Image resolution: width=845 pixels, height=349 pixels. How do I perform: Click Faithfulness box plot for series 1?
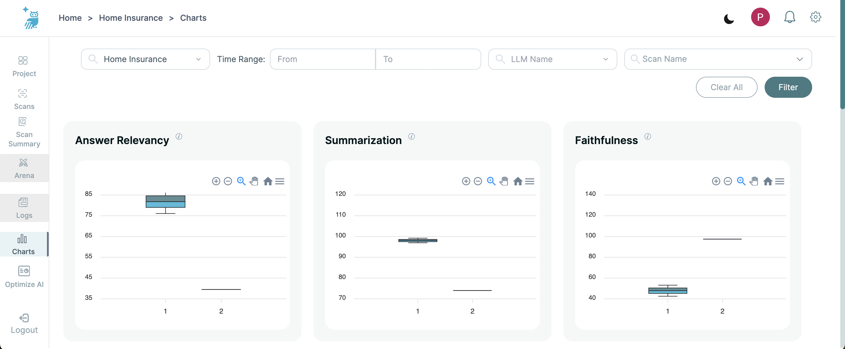pyautogui.click(x=667, y=291)
